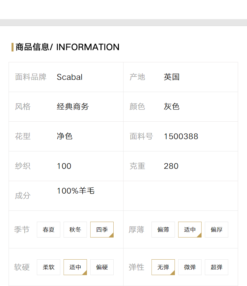Choose the 微弹 elasticity tag
Image resolution: width=247 pixels, height=286 pixels.
(x=190, y=267)
